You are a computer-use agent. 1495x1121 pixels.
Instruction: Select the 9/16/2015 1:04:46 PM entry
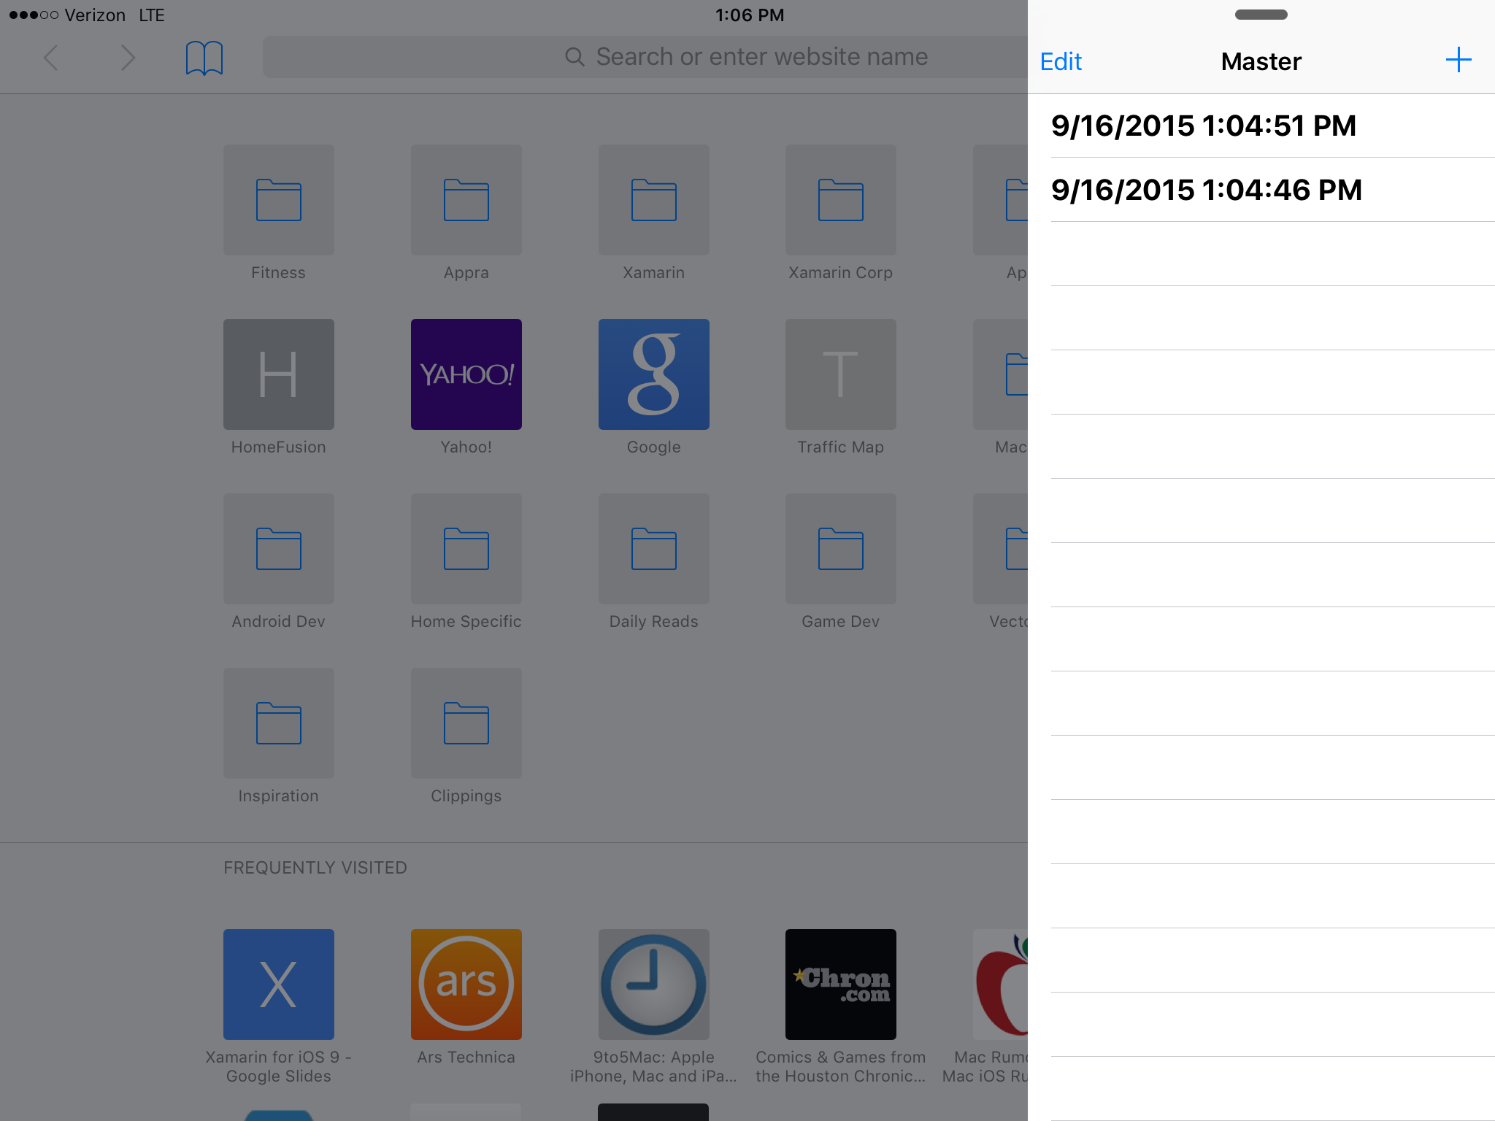[1241, 189]
